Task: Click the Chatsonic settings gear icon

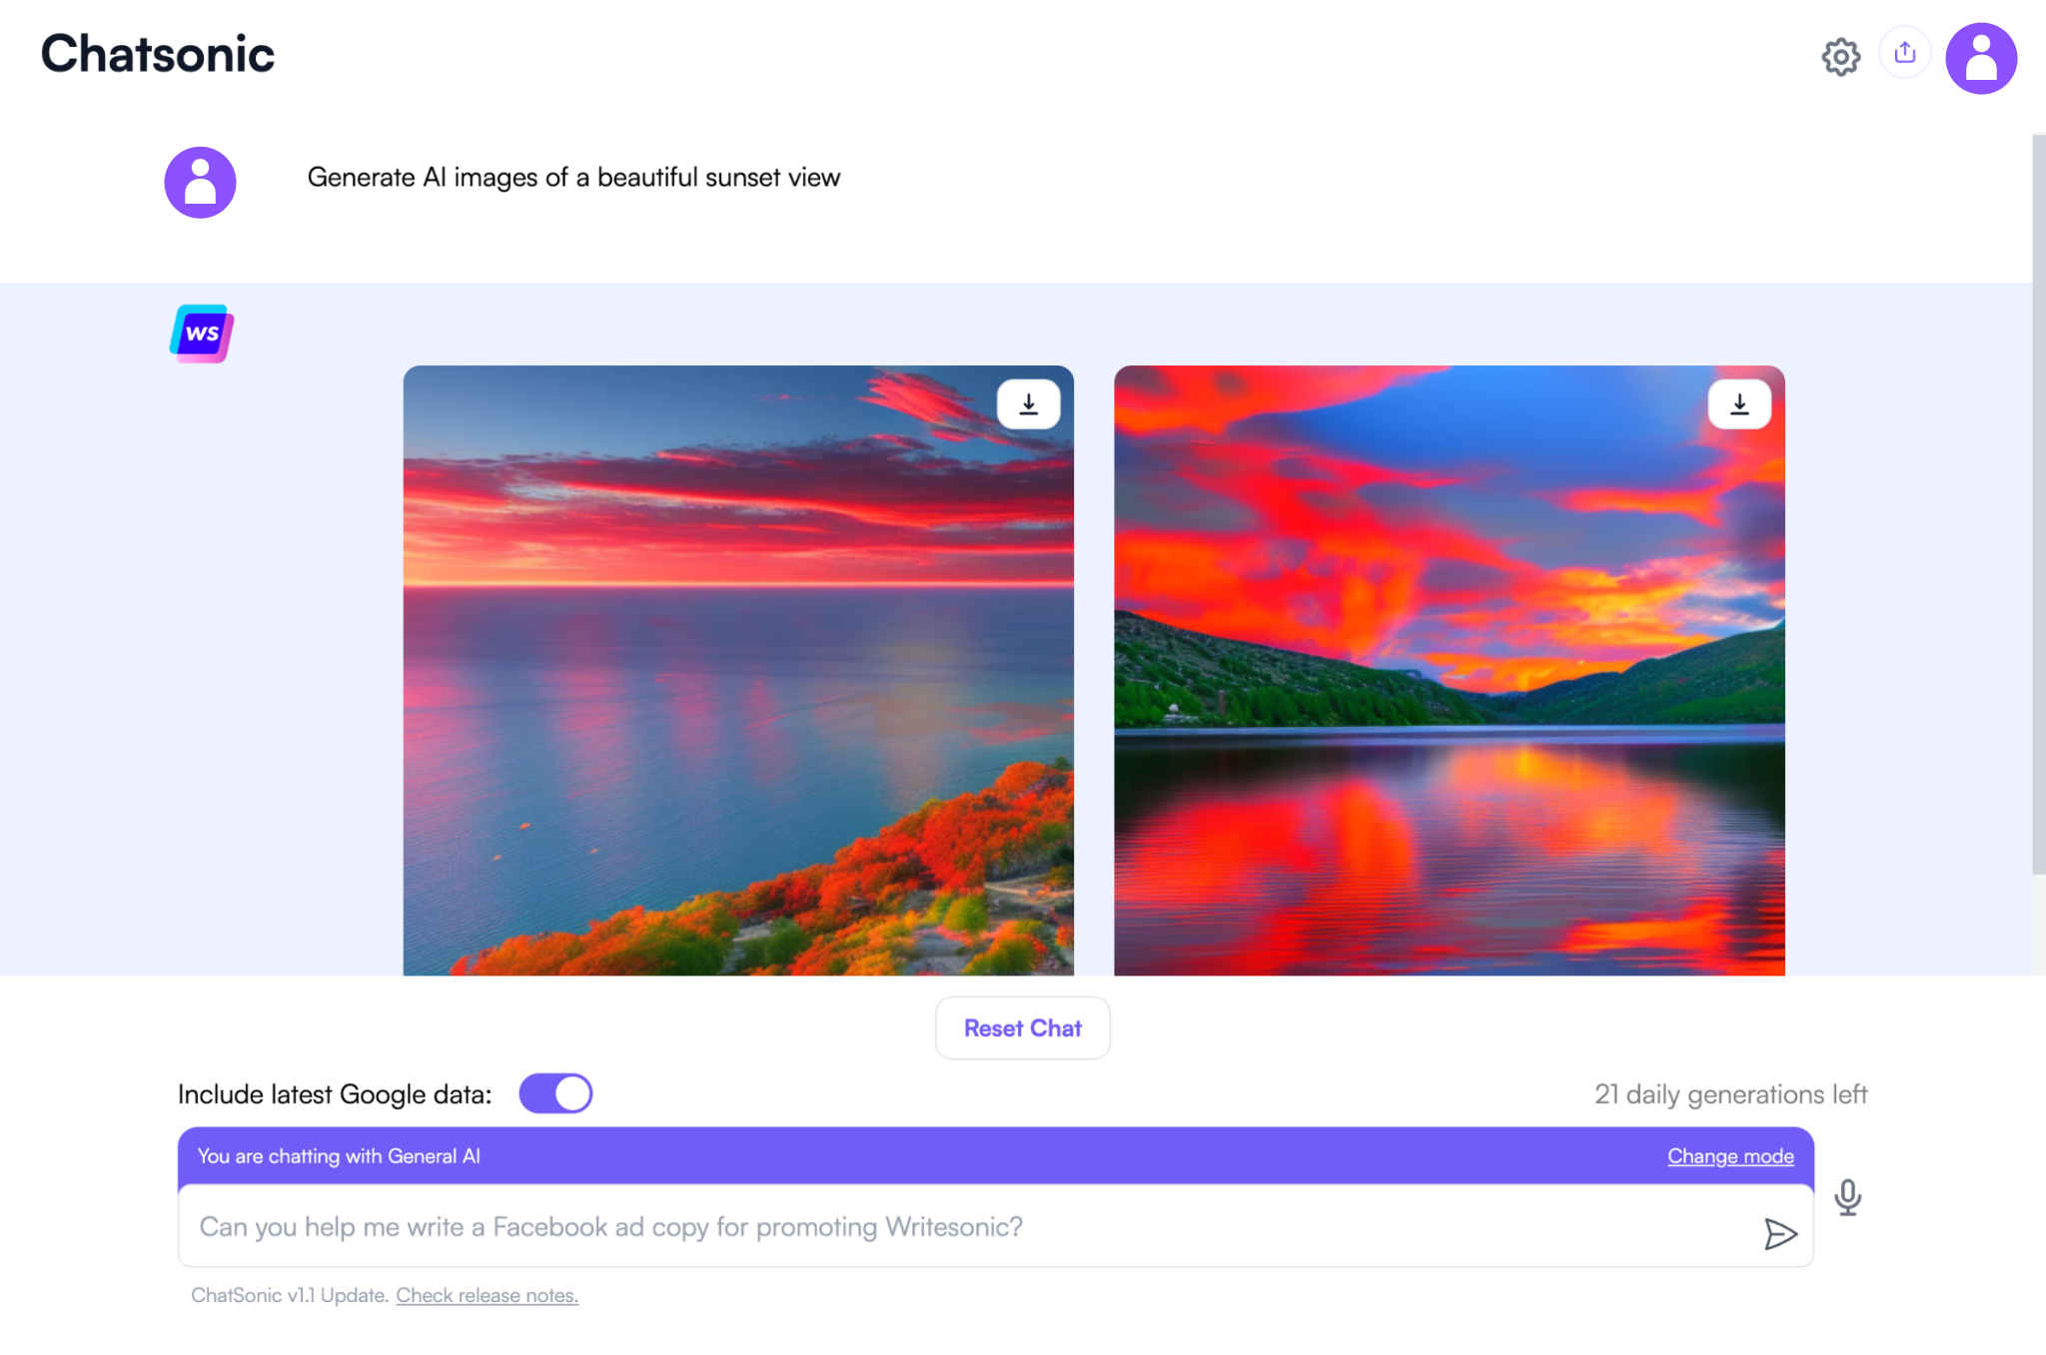Action: click(1840, 56)
